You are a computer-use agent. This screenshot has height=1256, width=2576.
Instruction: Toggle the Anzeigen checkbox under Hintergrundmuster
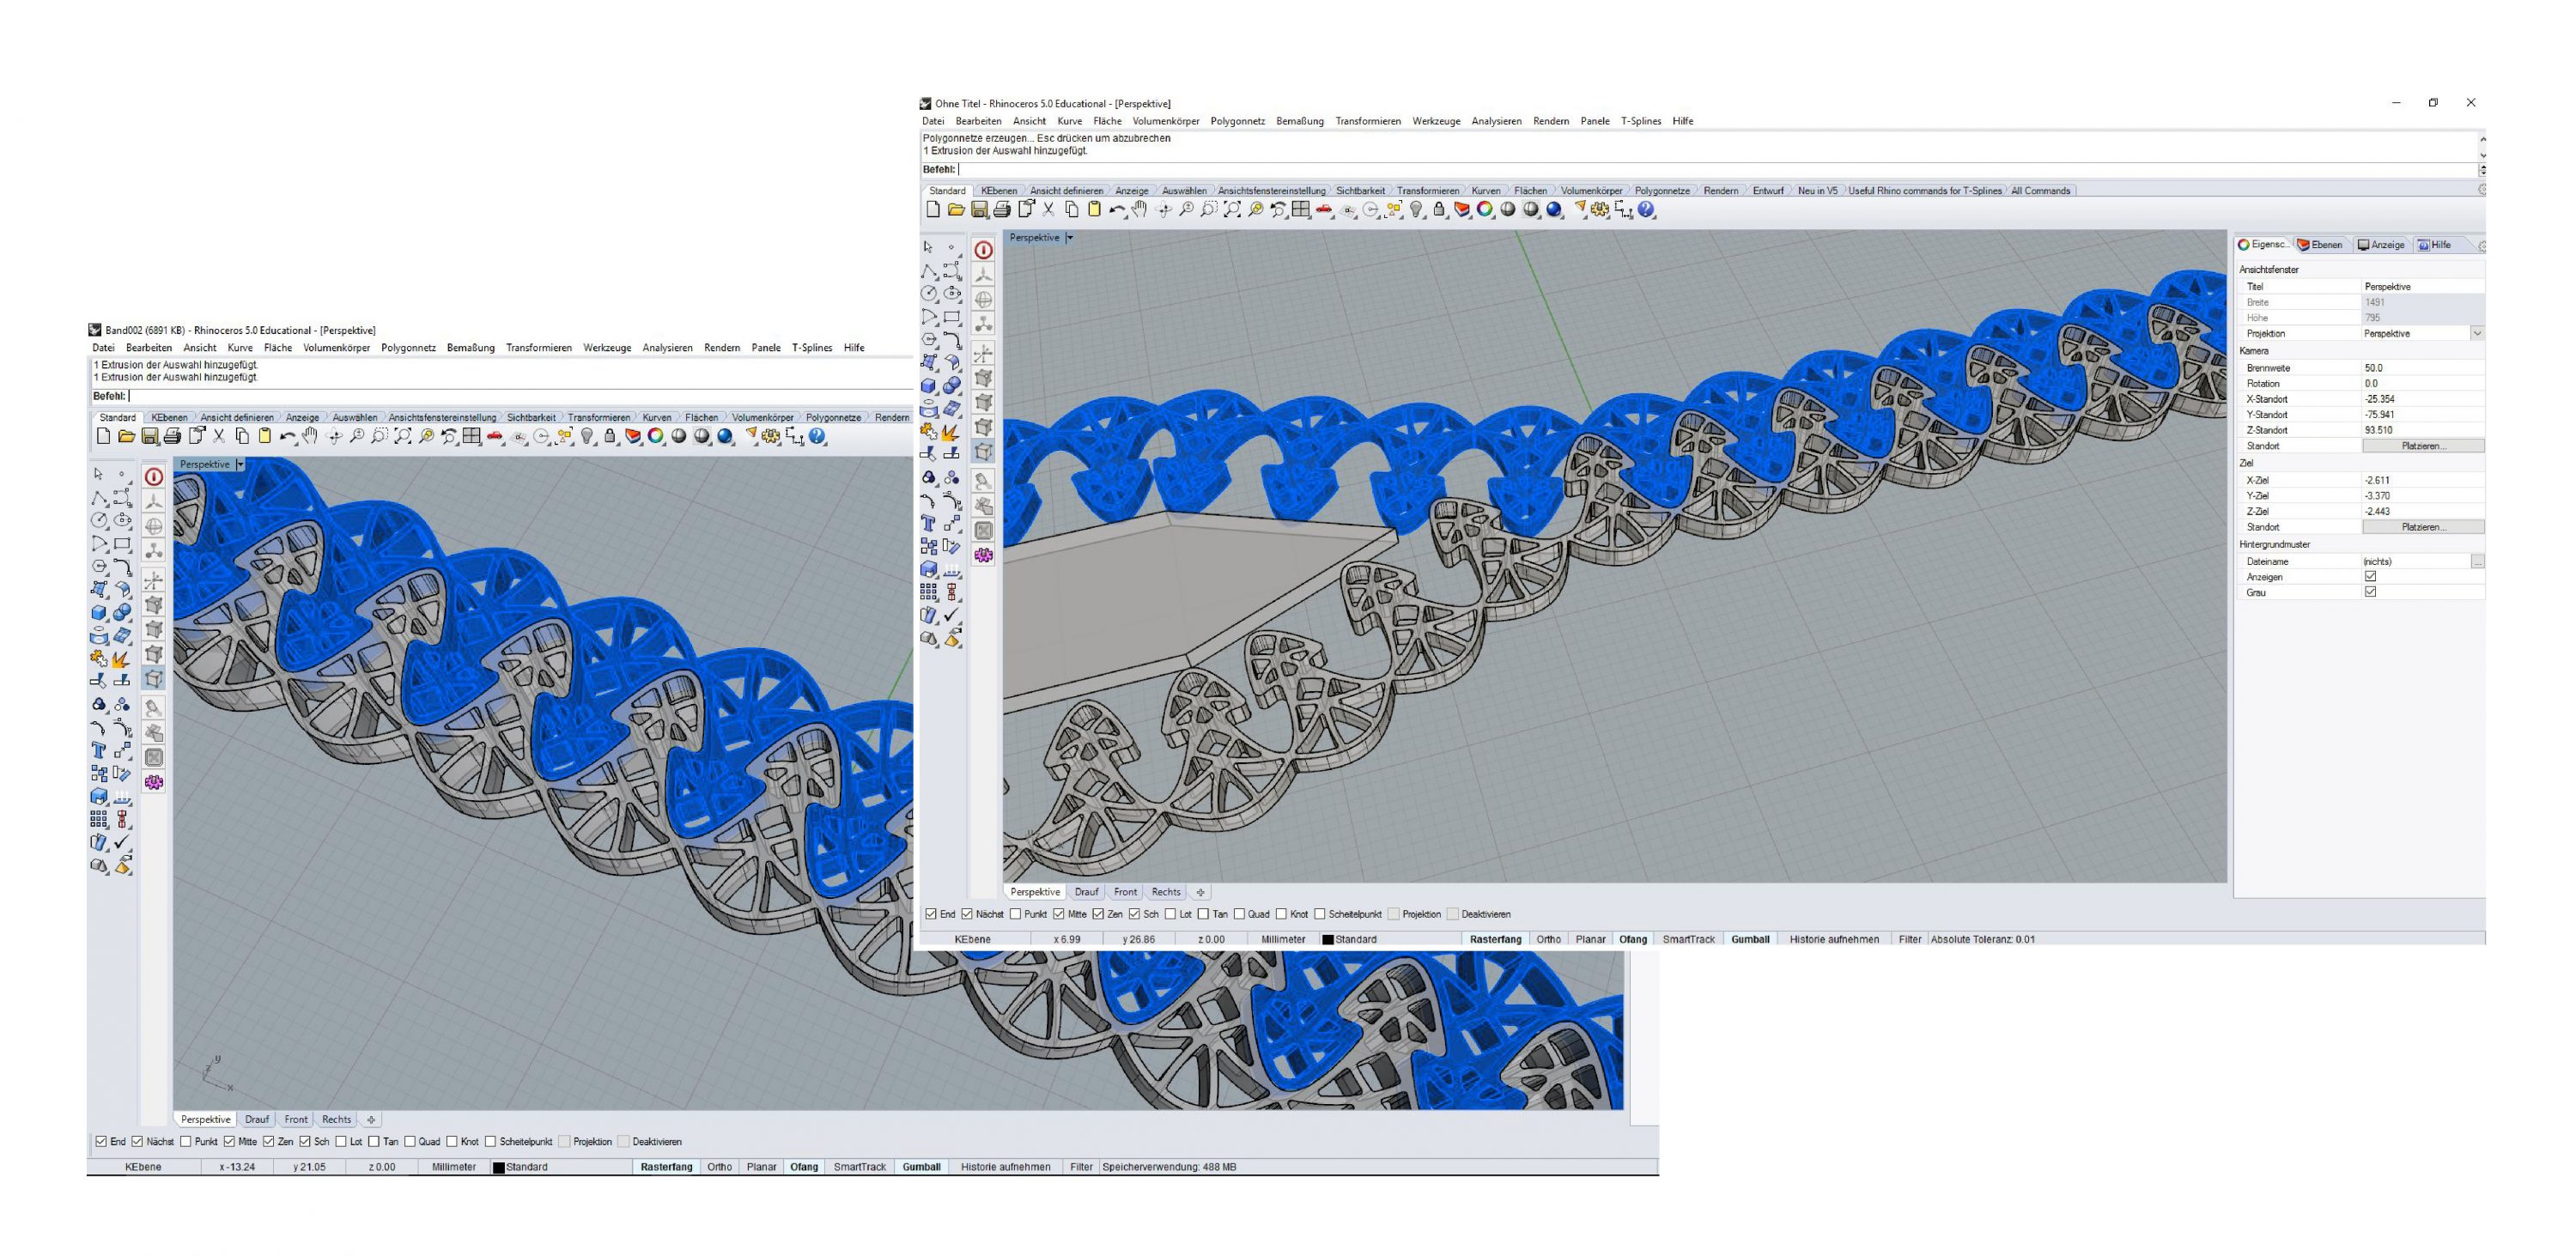click(x=2370, y=577)
